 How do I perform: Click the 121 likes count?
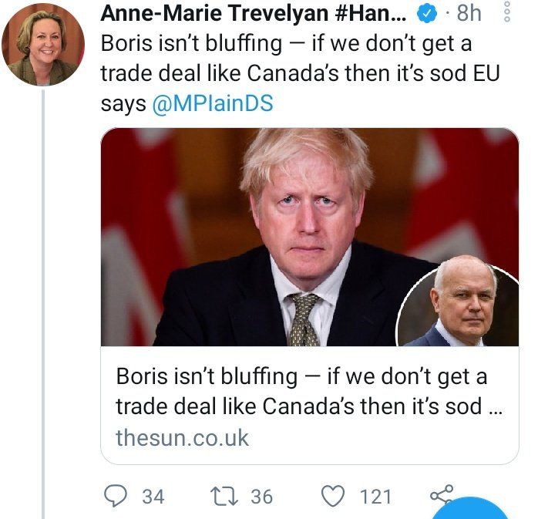(375, 497)
